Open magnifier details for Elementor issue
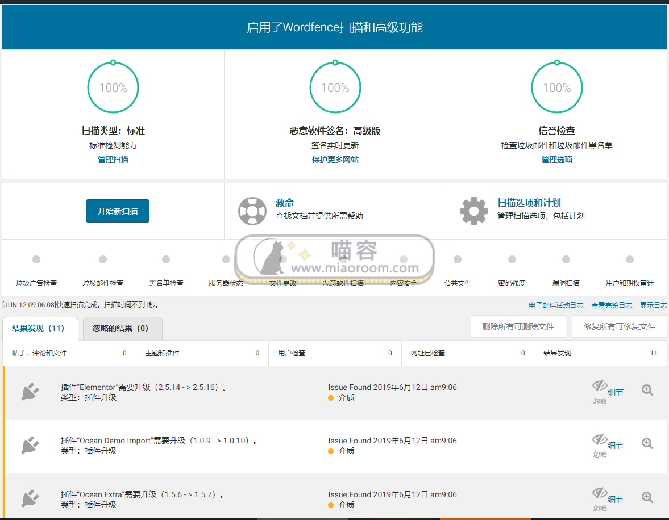Viewport: 669px width, 520px height. (x=647, y=389)
